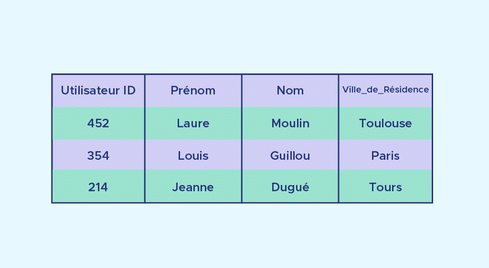Click the cell containing ID 452
Screen dimensions: 489x268
(x=98, y=124)
